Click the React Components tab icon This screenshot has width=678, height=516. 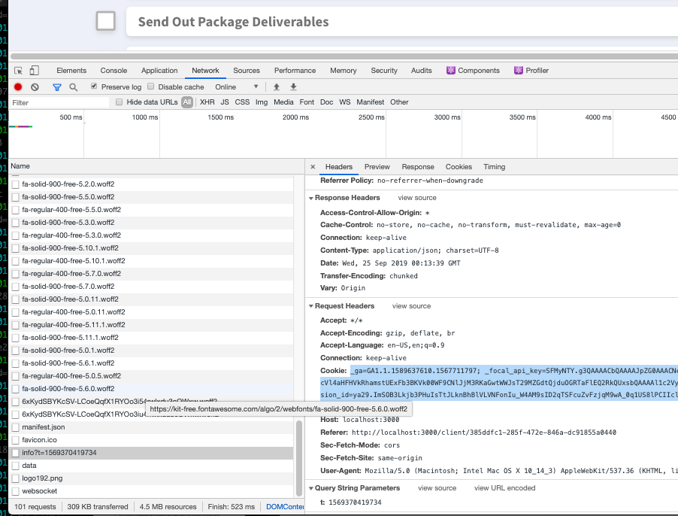tap(450, 71)
